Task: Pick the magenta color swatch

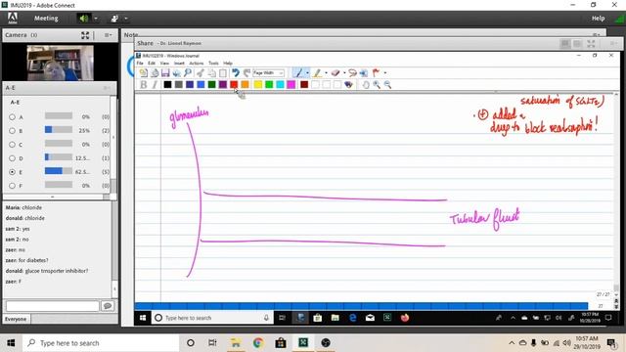Action: [x=291, y=84]
